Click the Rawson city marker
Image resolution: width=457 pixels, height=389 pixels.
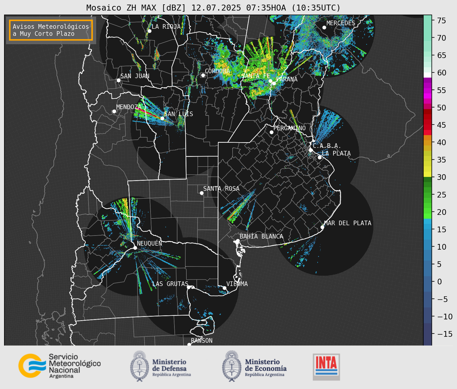tap(189, 344)
